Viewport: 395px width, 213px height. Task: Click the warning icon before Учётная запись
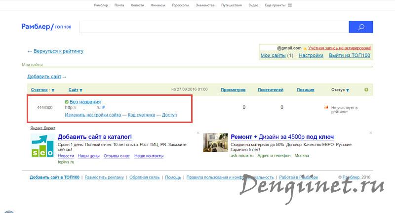pyautogui.click(x=305, y=48)
